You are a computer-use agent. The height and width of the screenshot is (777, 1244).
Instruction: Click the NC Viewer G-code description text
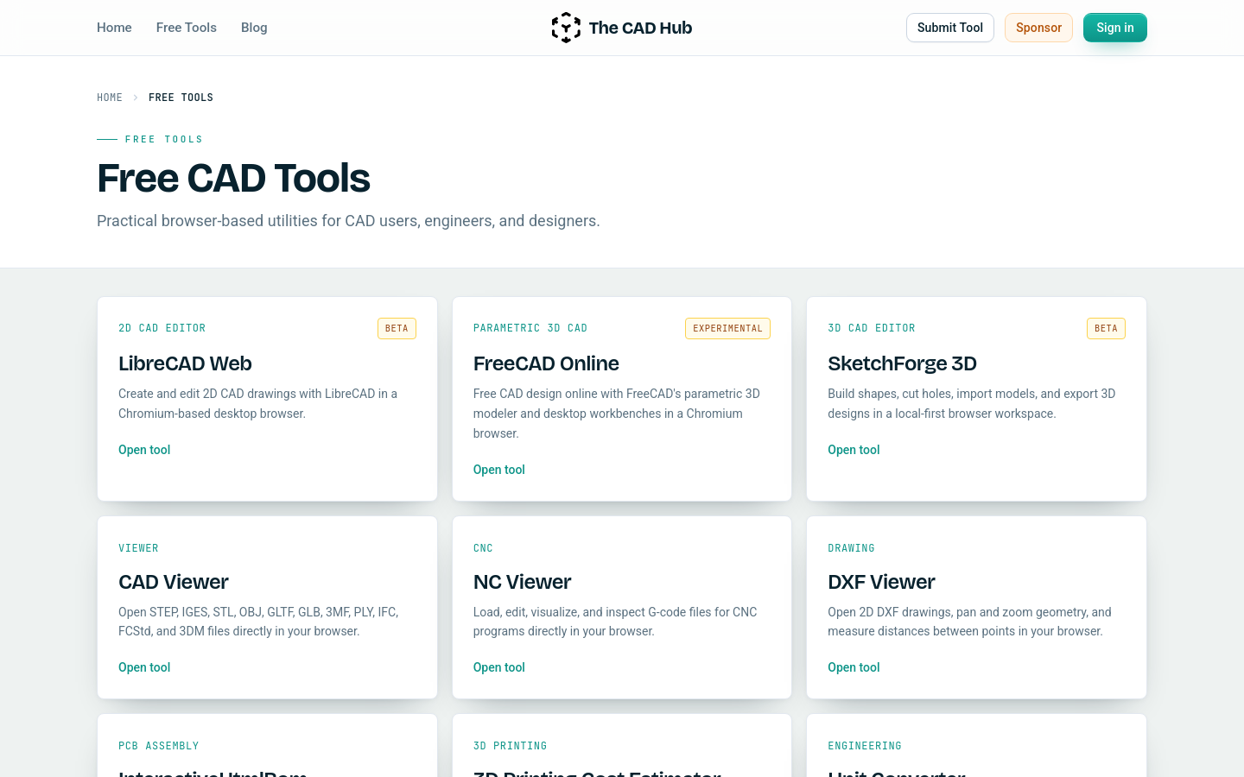click(x=615, y=622)
